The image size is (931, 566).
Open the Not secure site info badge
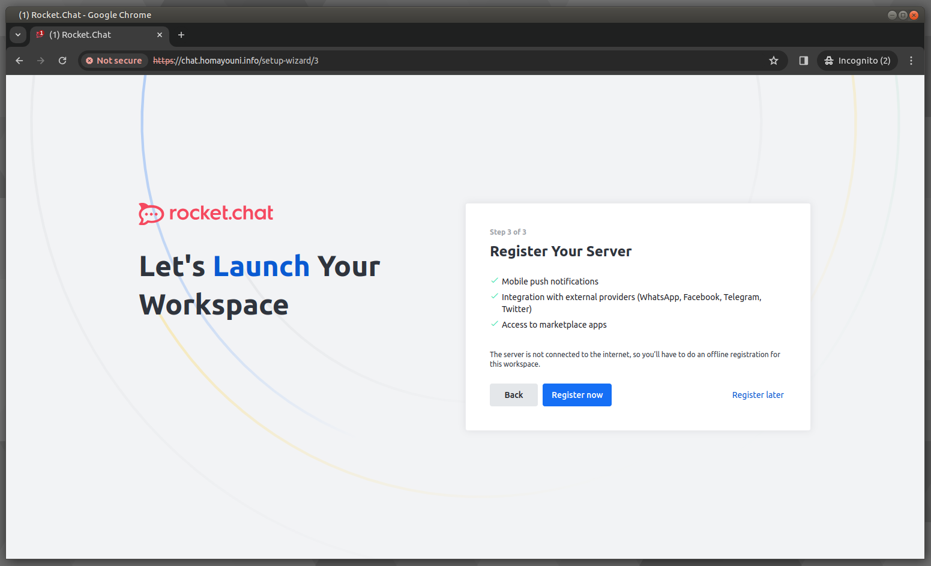114,61
